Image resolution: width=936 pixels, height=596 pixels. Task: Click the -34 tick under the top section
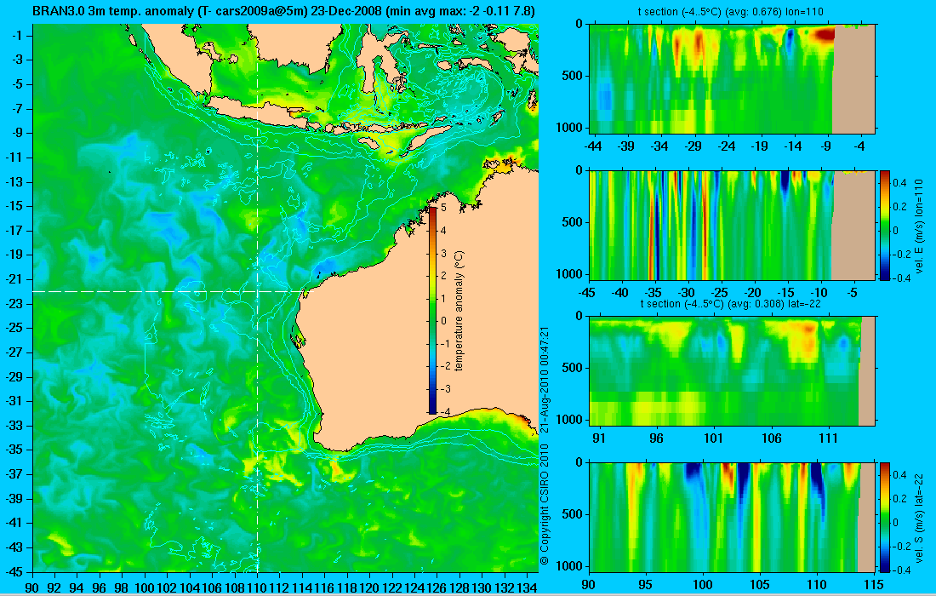[x=659, y=146]
